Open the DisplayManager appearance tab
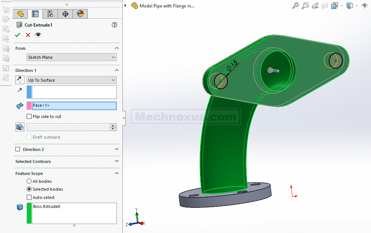Screen dimensions: 371x233 (x=80, y=14)
